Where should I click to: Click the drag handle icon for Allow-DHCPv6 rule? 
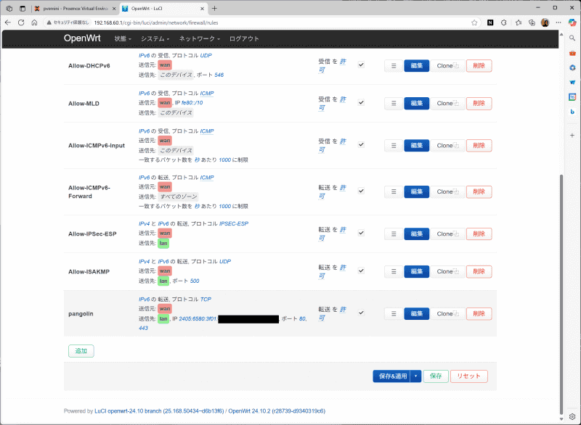(394, 66)
